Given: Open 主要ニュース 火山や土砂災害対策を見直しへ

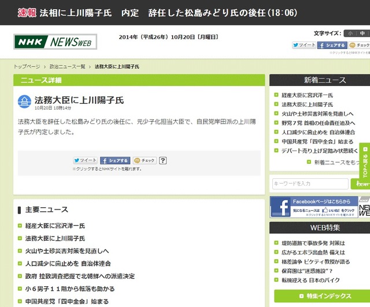Looking at the screenshot, I should click(x=67, y=251).
